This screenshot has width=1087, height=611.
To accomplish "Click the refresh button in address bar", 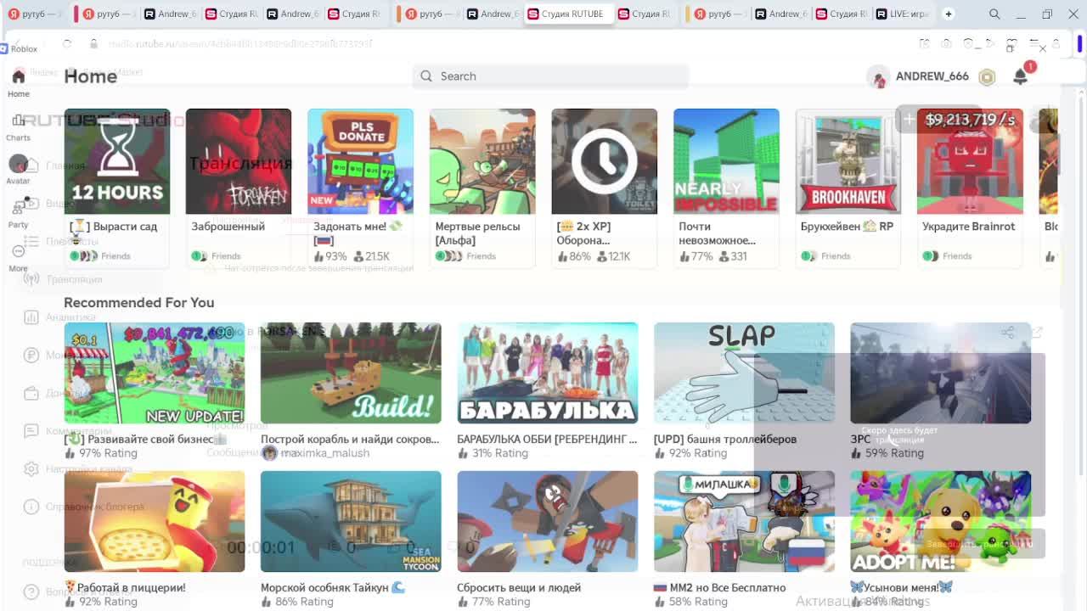I will [67, 43].
